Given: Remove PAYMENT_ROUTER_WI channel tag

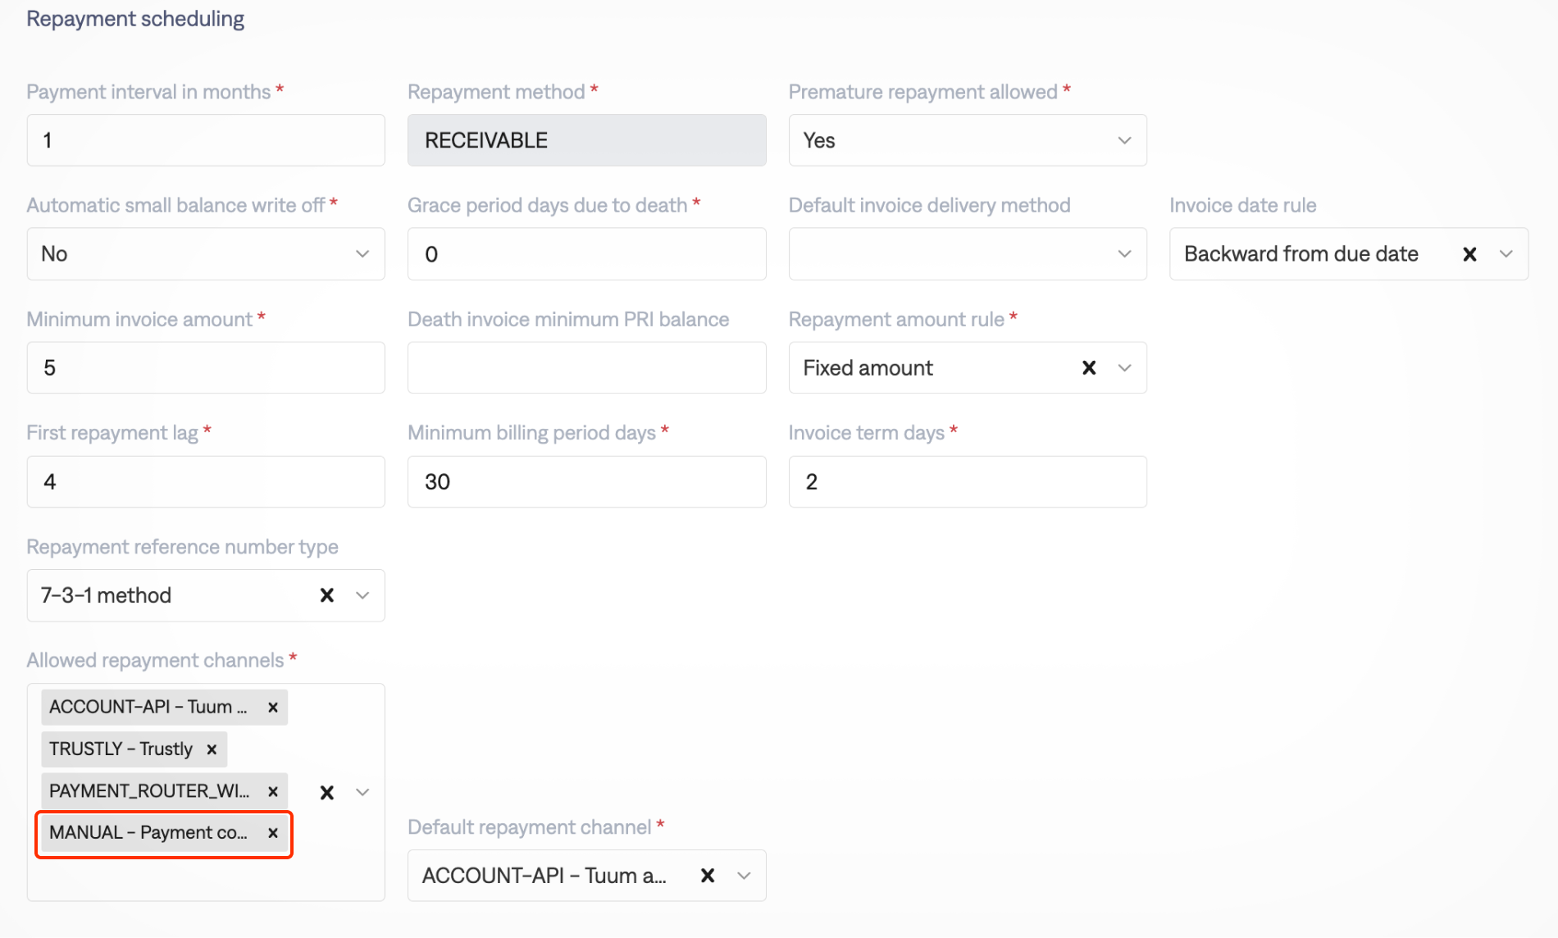Looking at the screenshot, I should click(273, 791).
